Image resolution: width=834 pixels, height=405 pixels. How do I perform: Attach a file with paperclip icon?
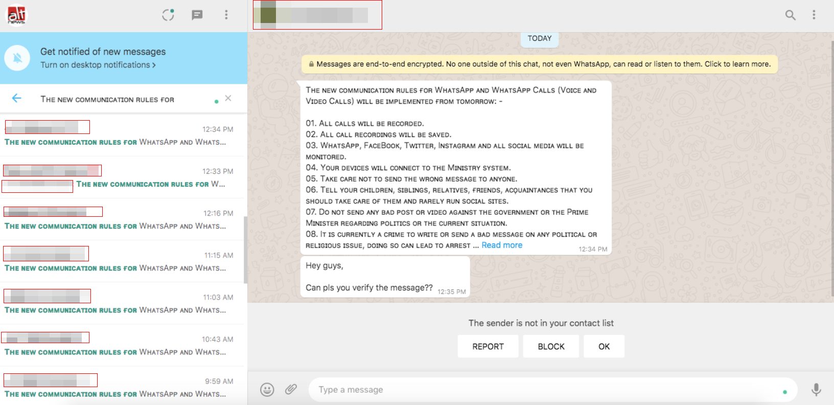pos(291,390)
